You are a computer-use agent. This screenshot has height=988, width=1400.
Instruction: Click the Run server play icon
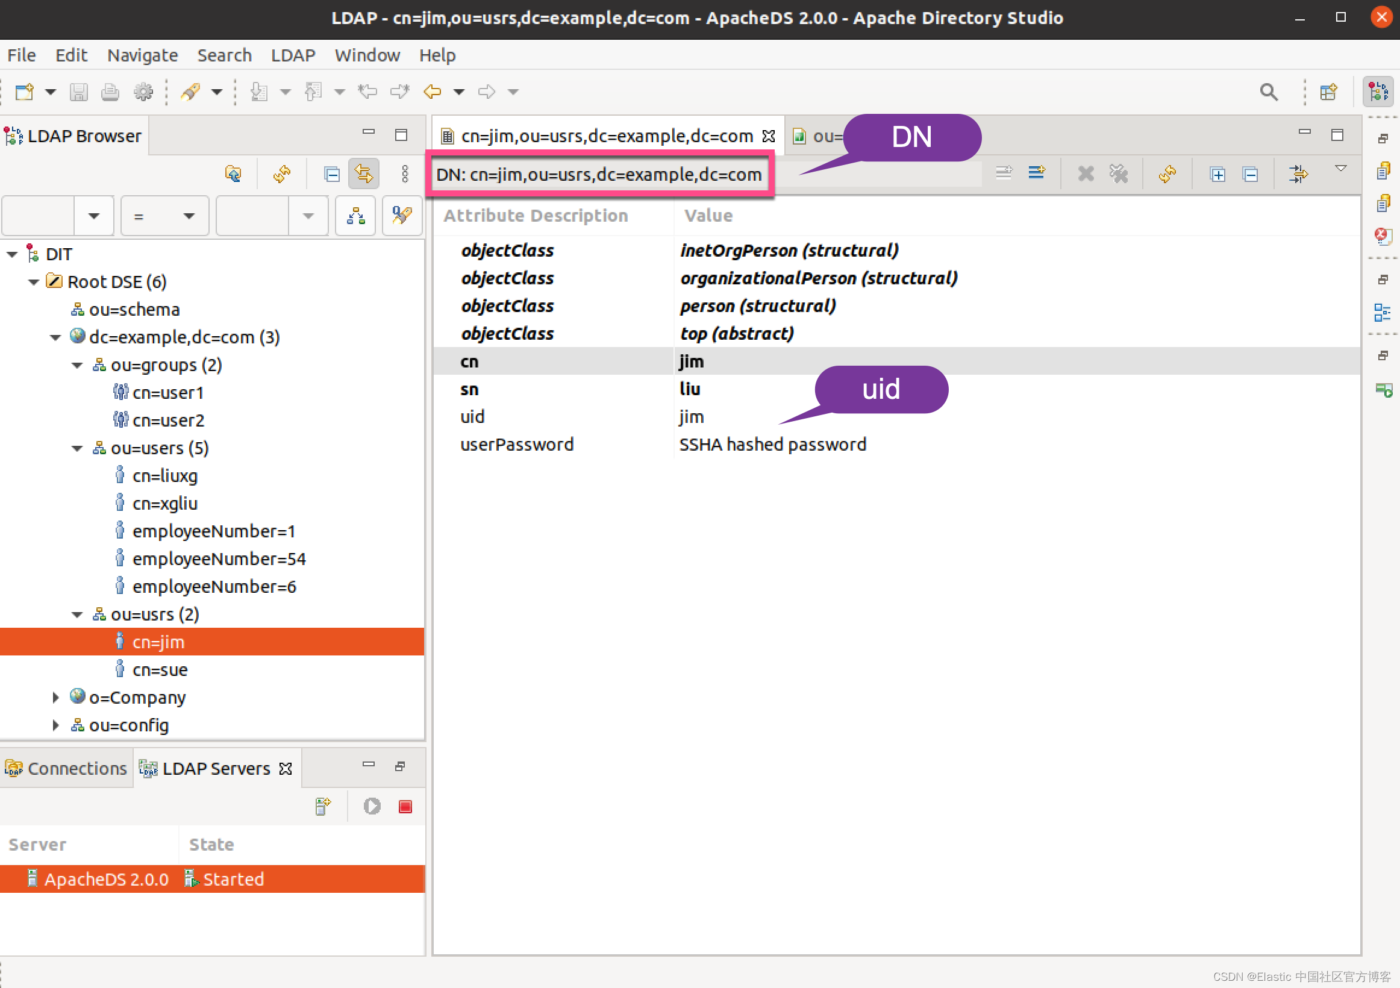(372, 807)
